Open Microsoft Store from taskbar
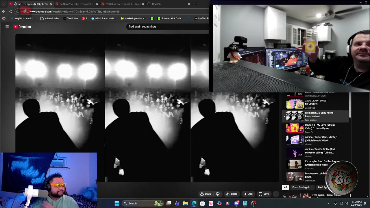Screen dimensions: 370x208 pos(202,203)
